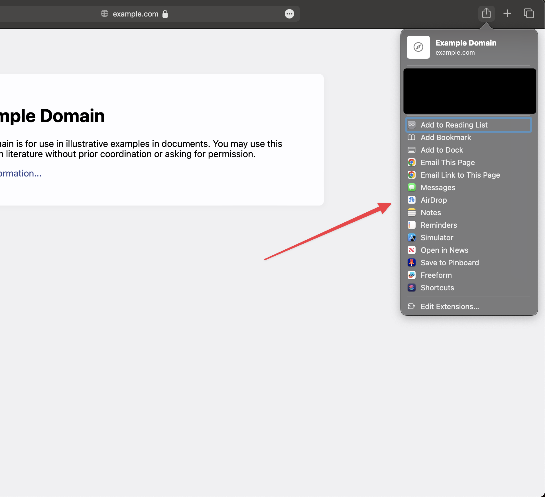Click the lock icon next to example.com
The image size is (545, 497).
165,14
